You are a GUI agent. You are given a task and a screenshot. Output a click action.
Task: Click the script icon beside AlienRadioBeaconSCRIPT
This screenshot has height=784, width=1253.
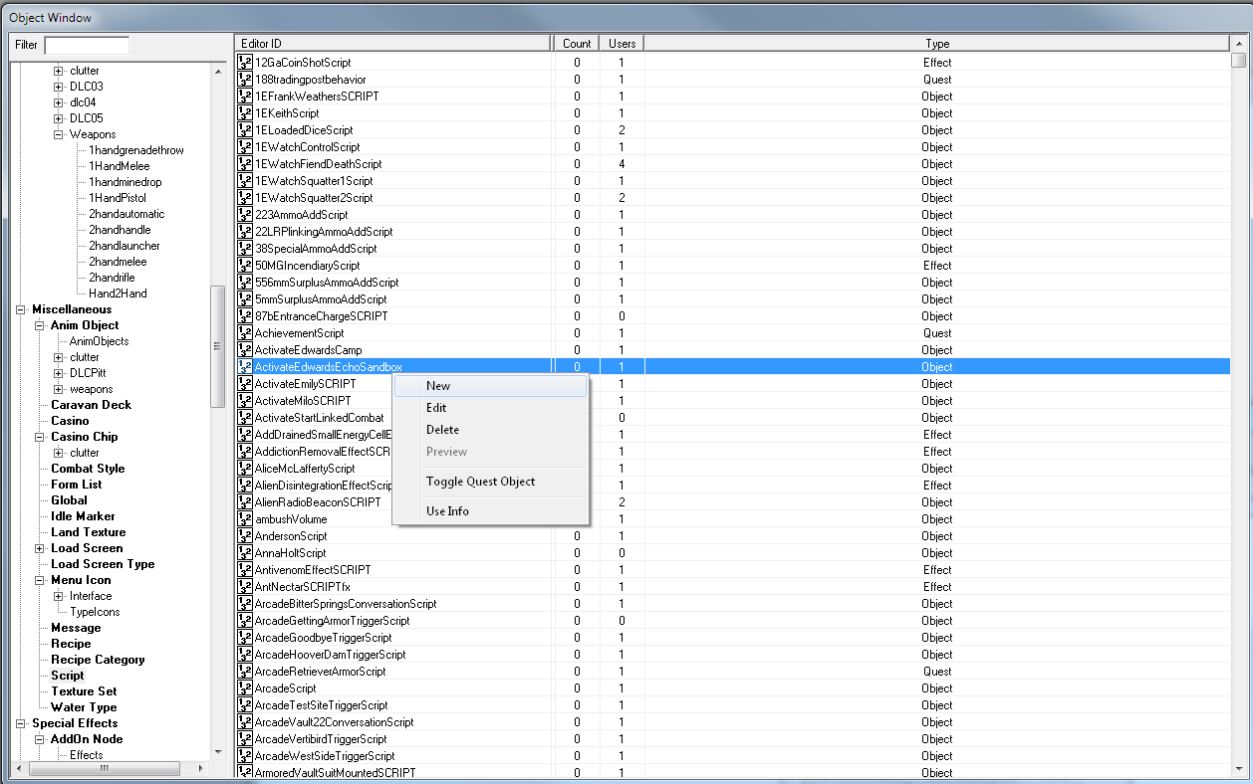(244, 501)
